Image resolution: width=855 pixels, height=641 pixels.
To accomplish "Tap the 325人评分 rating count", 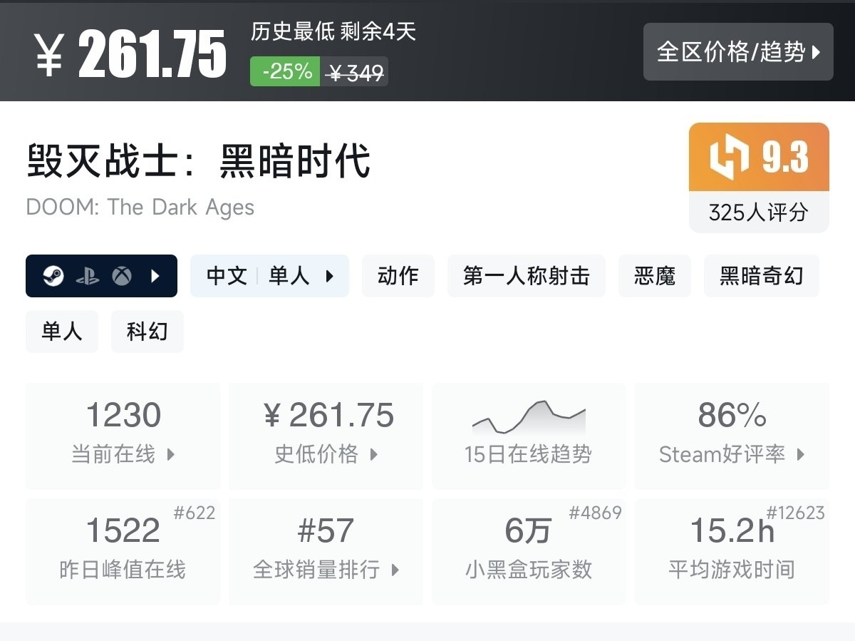I will tap(758, 212).
